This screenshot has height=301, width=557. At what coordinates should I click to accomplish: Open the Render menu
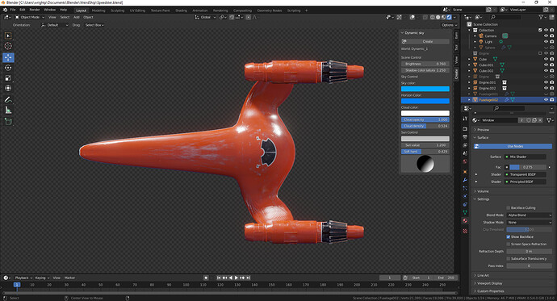pos(35,10)
